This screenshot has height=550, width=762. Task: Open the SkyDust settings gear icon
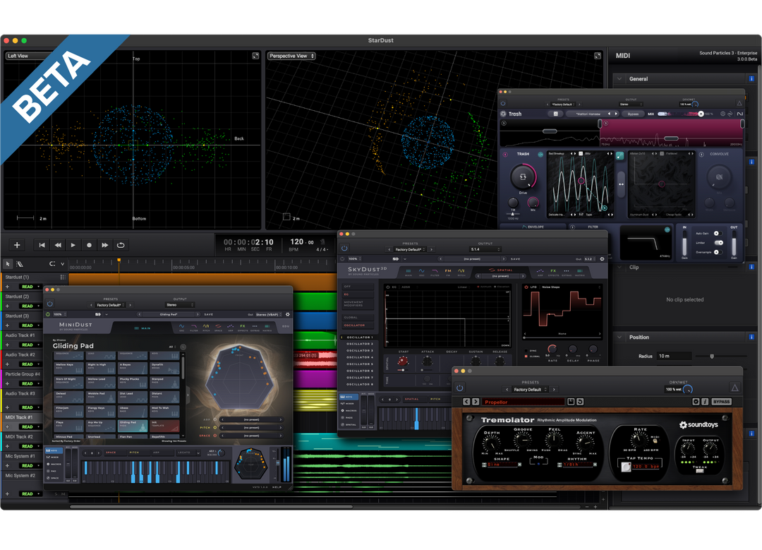pos(602,259)
